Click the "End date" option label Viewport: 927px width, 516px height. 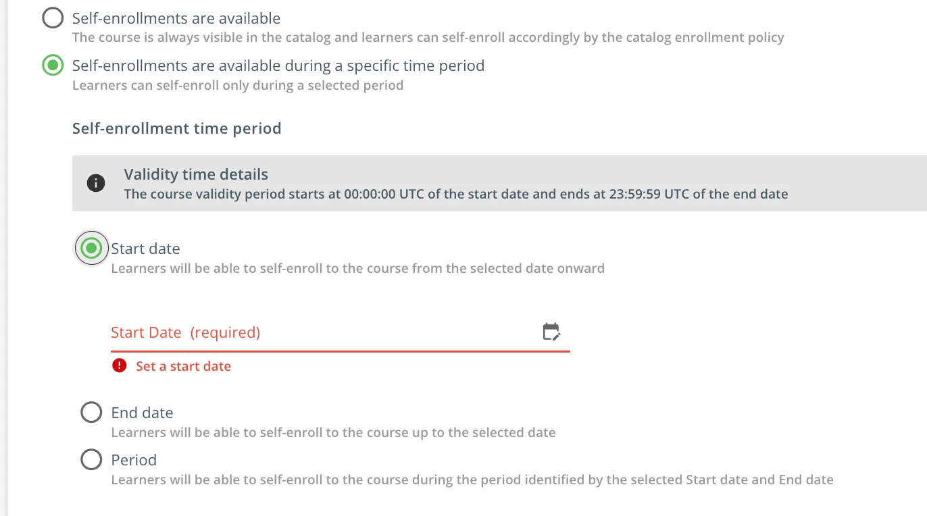coord(142,413)
